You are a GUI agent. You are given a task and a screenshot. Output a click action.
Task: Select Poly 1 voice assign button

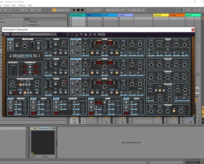(20, 85)
